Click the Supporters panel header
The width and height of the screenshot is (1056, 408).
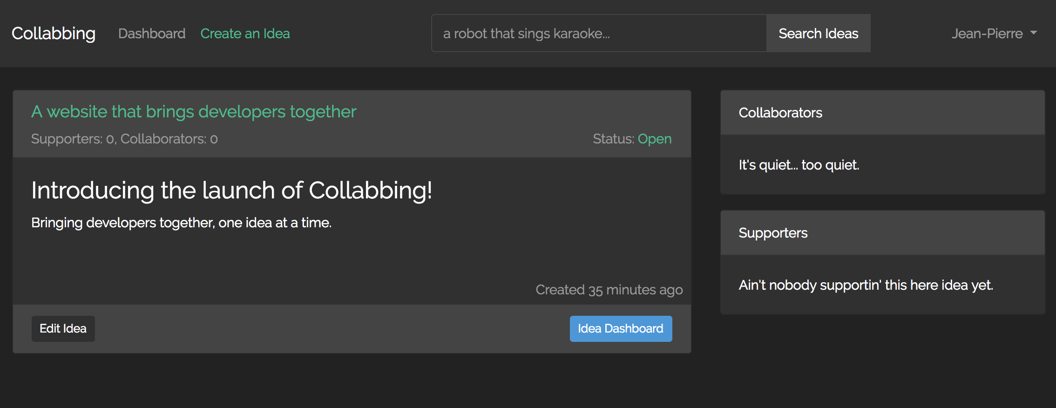coord(883,233)
